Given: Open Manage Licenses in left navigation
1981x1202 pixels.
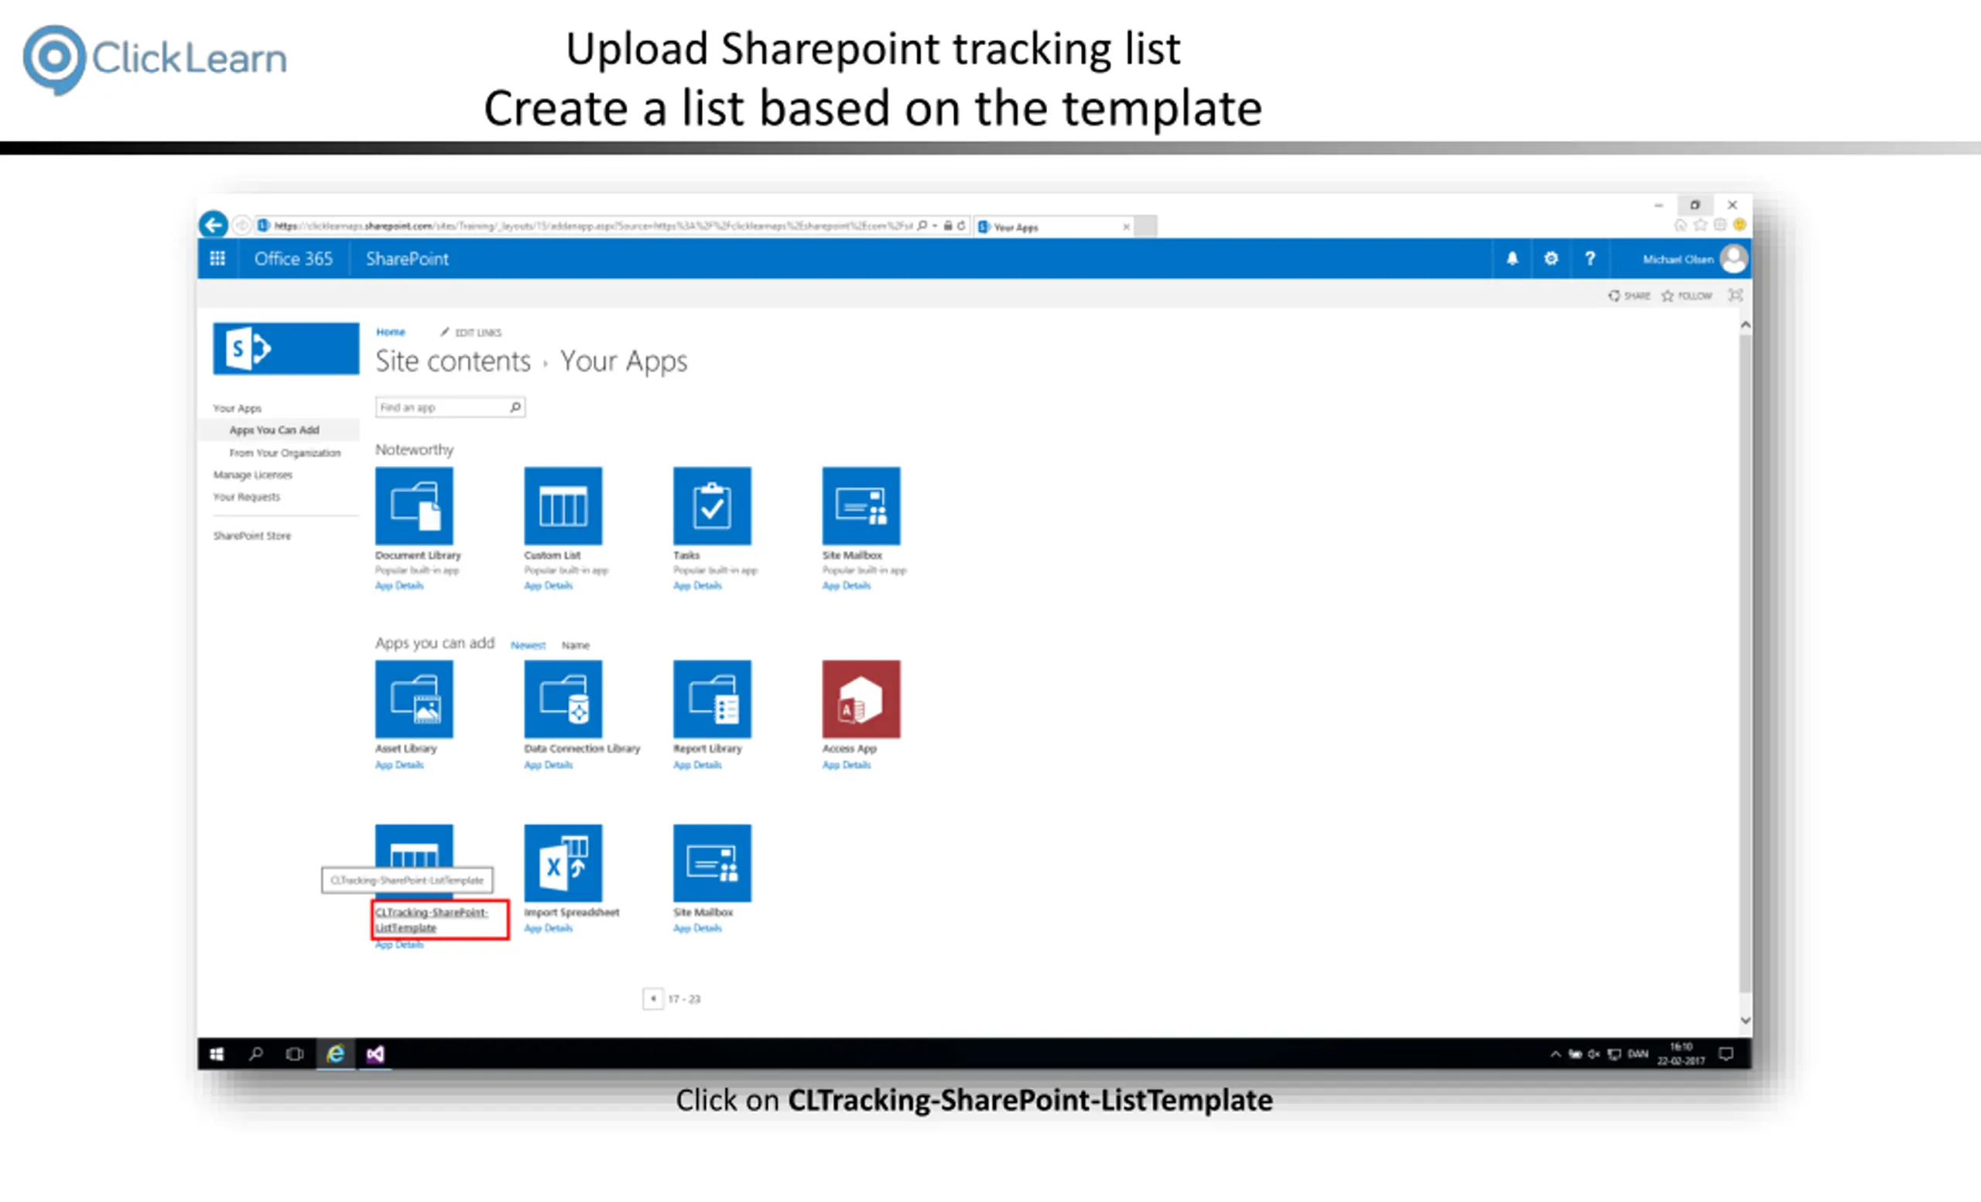Looking at the screenshot, I should coord(253,475).
